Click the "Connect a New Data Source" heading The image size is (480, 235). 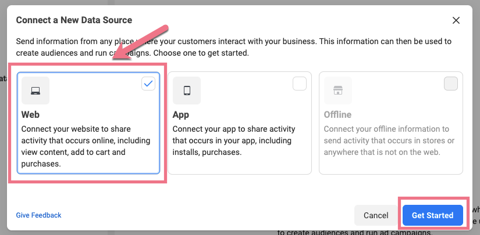pos(74,20)
